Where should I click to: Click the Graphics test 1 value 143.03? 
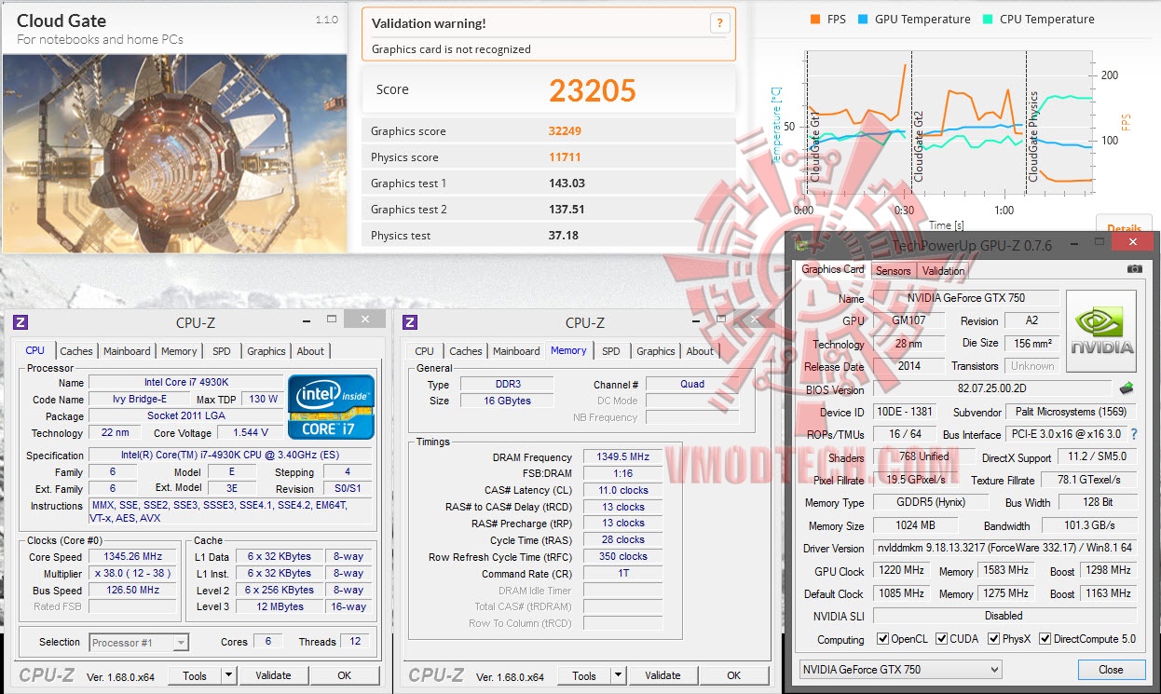pos(567,184)
